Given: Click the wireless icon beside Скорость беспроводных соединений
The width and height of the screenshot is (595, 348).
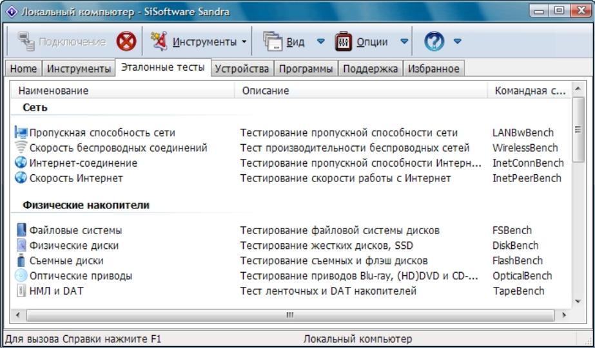Looking at the screenshot, I should (x=21, y=147).
